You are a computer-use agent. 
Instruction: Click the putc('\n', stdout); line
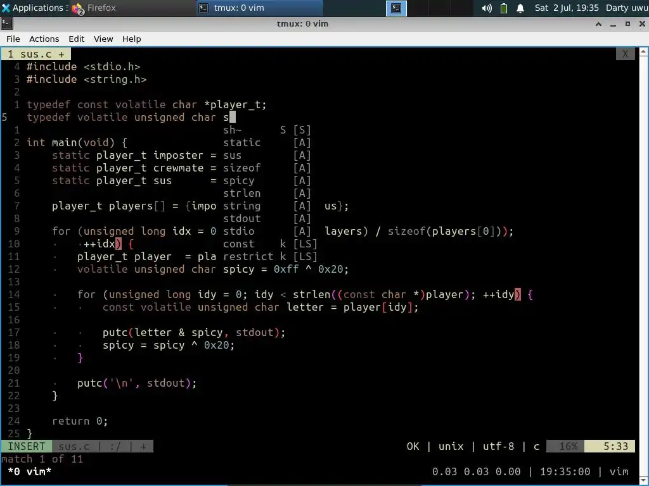coord(137,383)
